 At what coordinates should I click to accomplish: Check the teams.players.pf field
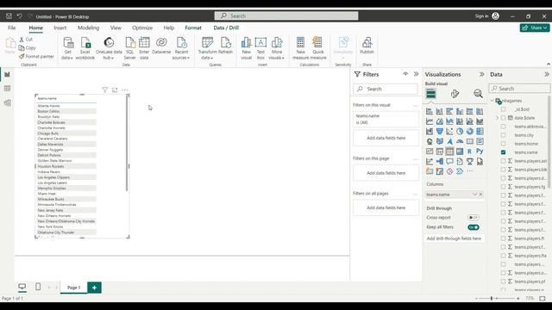click(x=503, y=282)
